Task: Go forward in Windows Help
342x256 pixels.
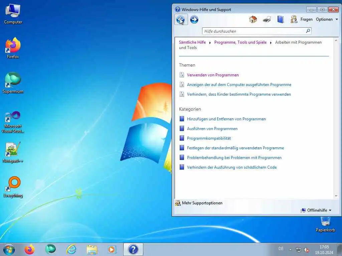Action: (x=194, y=20)
